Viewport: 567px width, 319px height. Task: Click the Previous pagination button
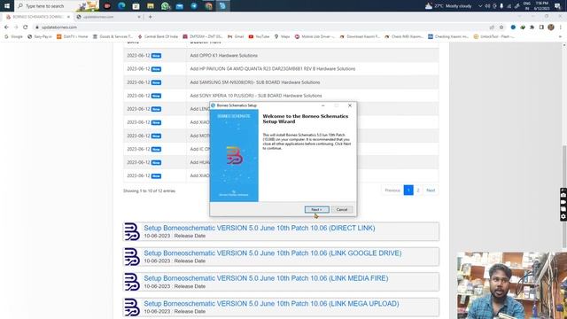[x=392, y=191]
